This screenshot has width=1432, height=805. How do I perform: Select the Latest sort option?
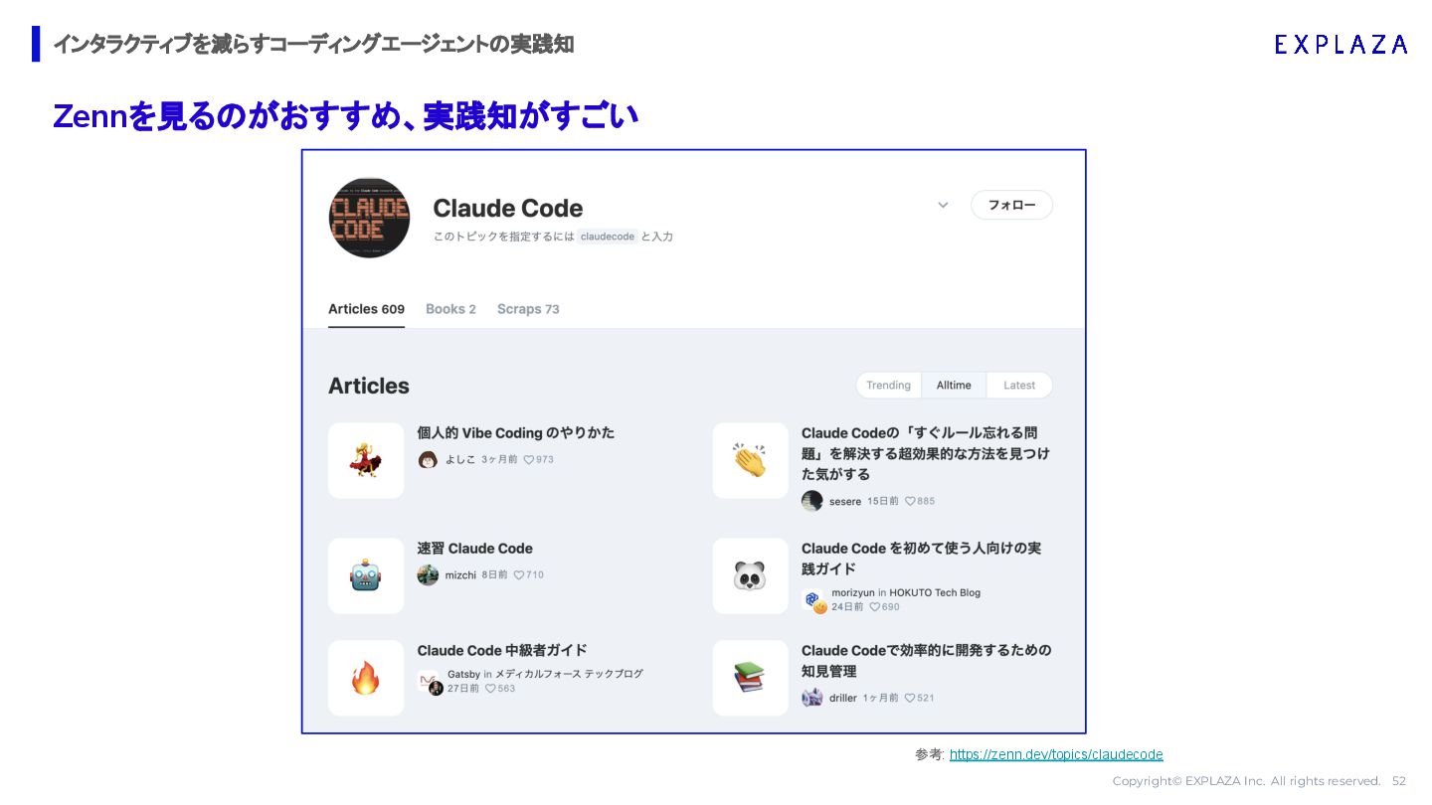[x=1019, y=386]
